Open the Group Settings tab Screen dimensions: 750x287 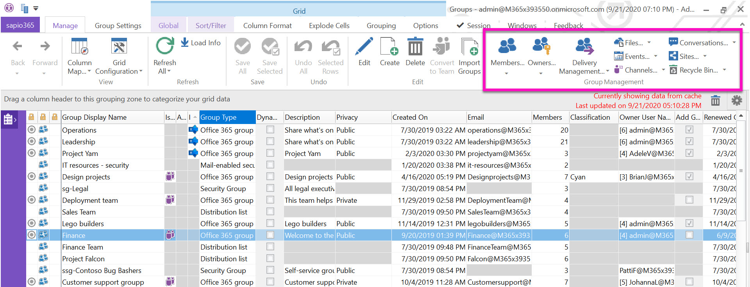(x=118, y=25)
